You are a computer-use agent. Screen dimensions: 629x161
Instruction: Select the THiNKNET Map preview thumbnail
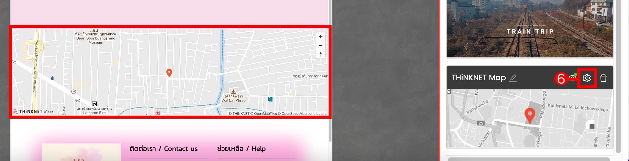[530, 118]
